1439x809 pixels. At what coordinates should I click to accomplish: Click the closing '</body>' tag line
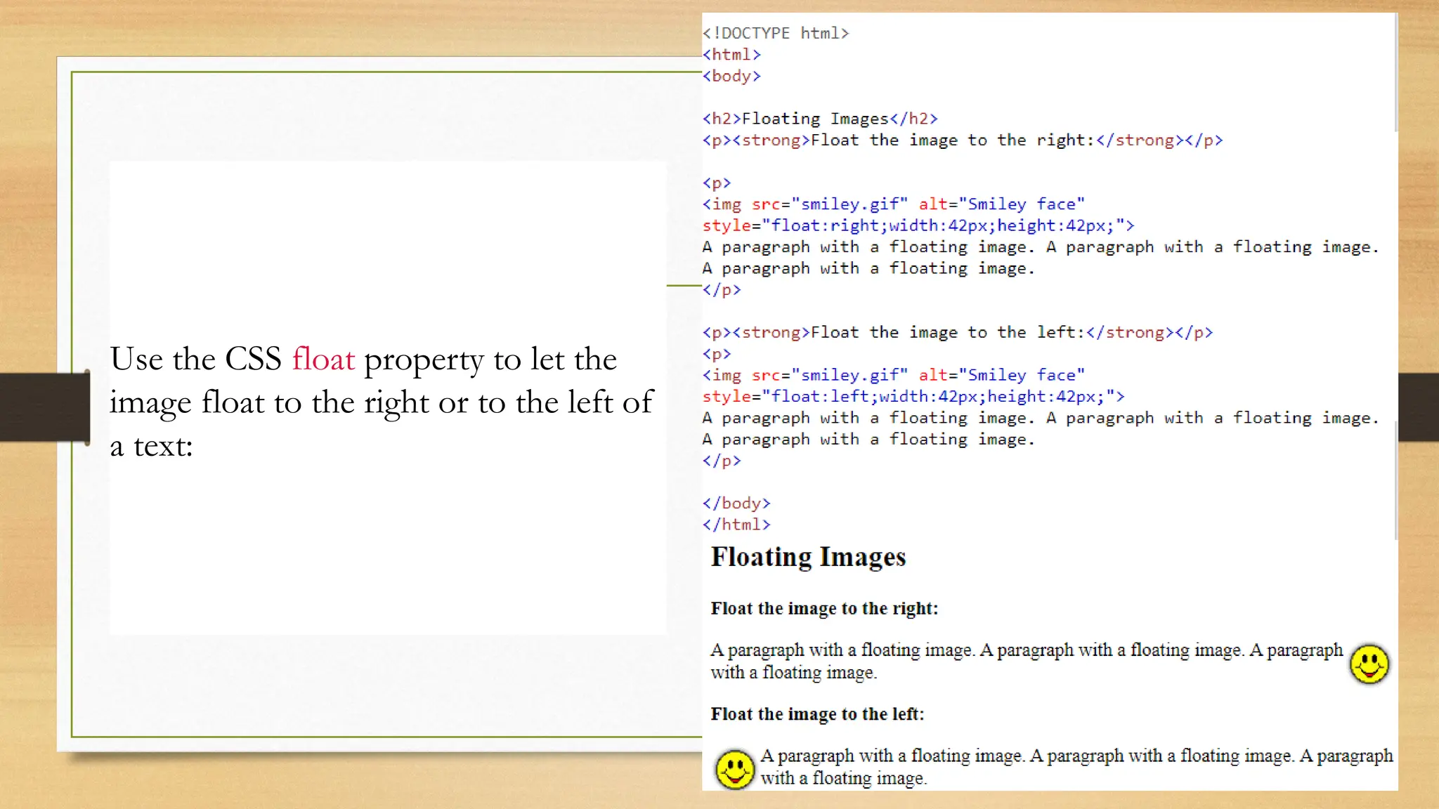pos(736,504)
